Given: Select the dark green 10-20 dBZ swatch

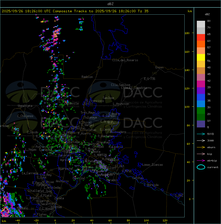Looking at the screenshot, I should coord(201,117).
